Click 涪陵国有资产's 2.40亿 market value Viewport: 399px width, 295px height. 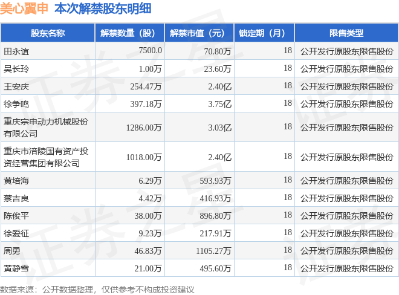coord(220,157)
